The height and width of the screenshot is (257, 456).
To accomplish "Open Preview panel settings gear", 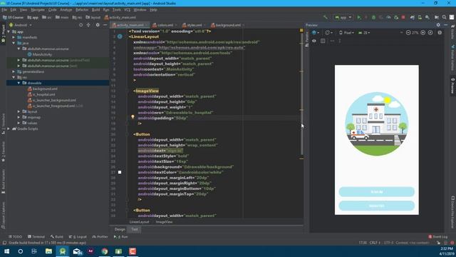I will 438,25.
